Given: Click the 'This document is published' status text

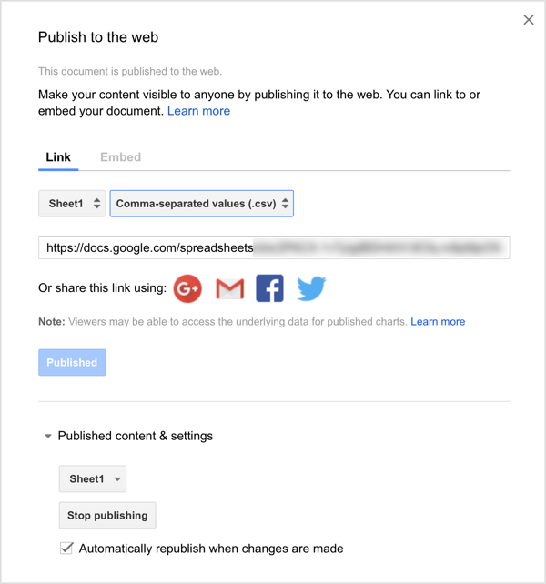Looking at the screenshot, I should point(130,71).
